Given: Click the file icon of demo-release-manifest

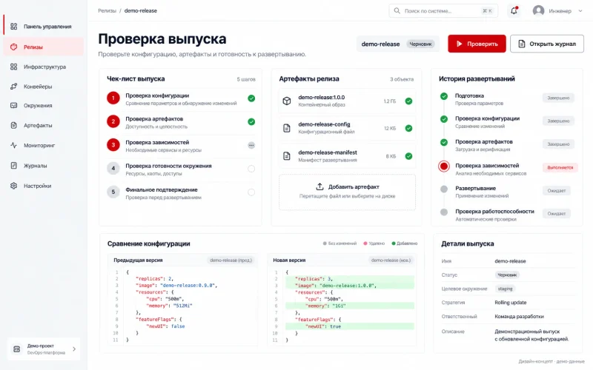Looking at the screenshot, I should [x=287, y=156].
